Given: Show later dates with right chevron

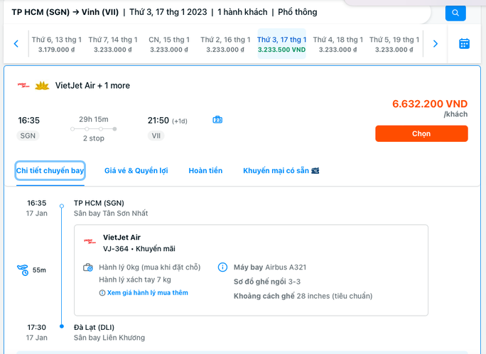Looking at the screenshot, I should point(436,44).
